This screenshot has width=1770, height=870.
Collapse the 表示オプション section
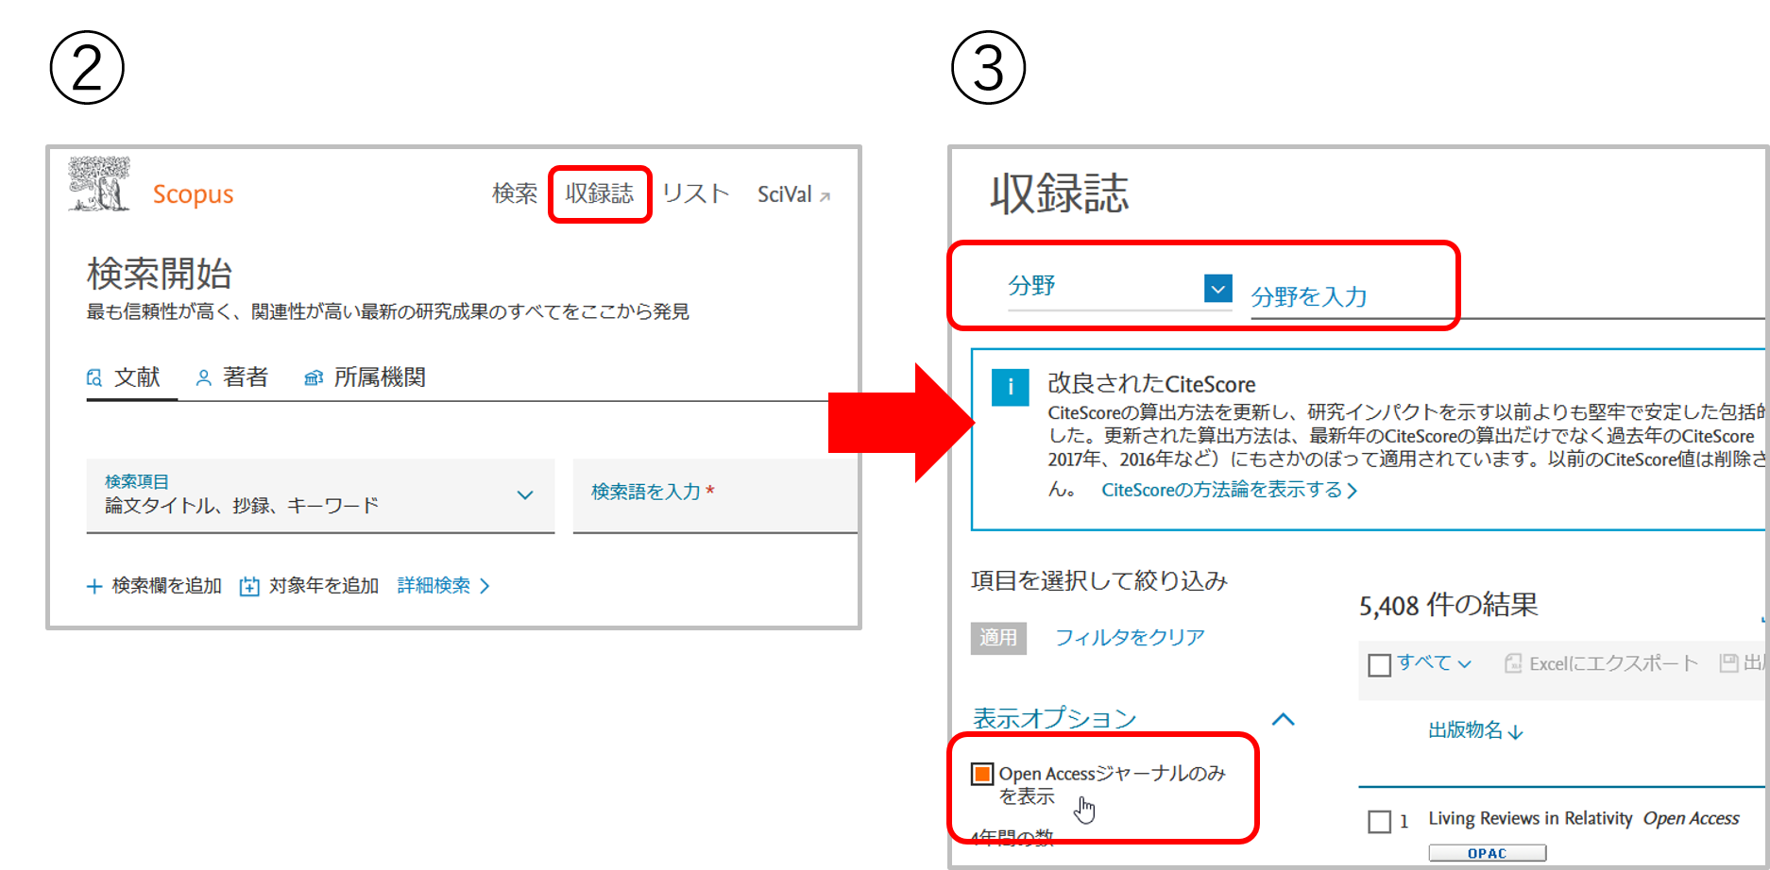coord(1133,719)
